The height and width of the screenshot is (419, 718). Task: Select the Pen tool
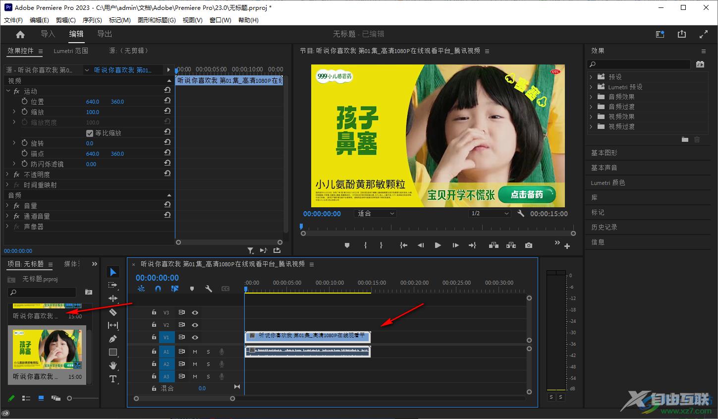click(113, 339)
